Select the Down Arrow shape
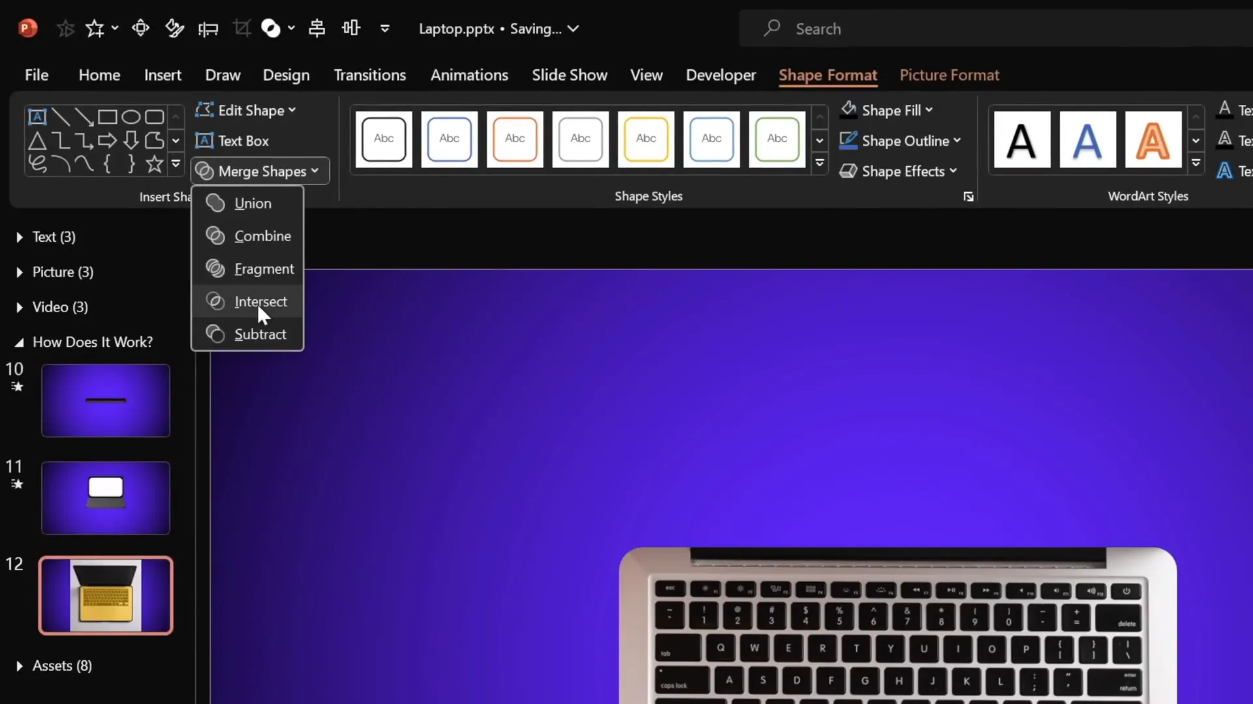The image size is (1253, 704). (131, 140)
